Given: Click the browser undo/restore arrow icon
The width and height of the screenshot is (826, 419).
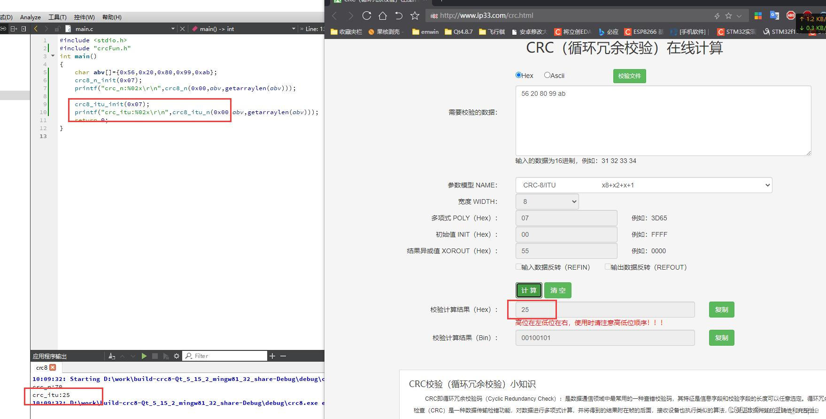Looking at the screenshot, I should 399,16.
